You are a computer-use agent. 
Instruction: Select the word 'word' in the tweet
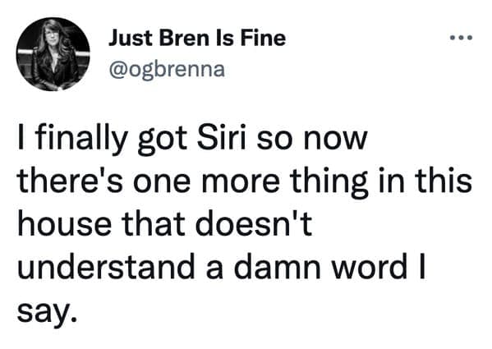pos(370,268)
